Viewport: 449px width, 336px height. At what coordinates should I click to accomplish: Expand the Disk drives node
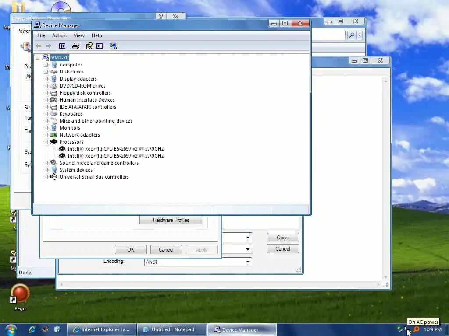(x=46, y=72)
